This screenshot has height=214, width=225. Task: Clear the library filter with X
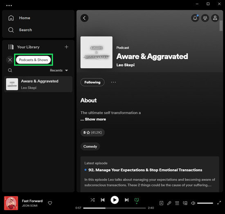(10, 60)
